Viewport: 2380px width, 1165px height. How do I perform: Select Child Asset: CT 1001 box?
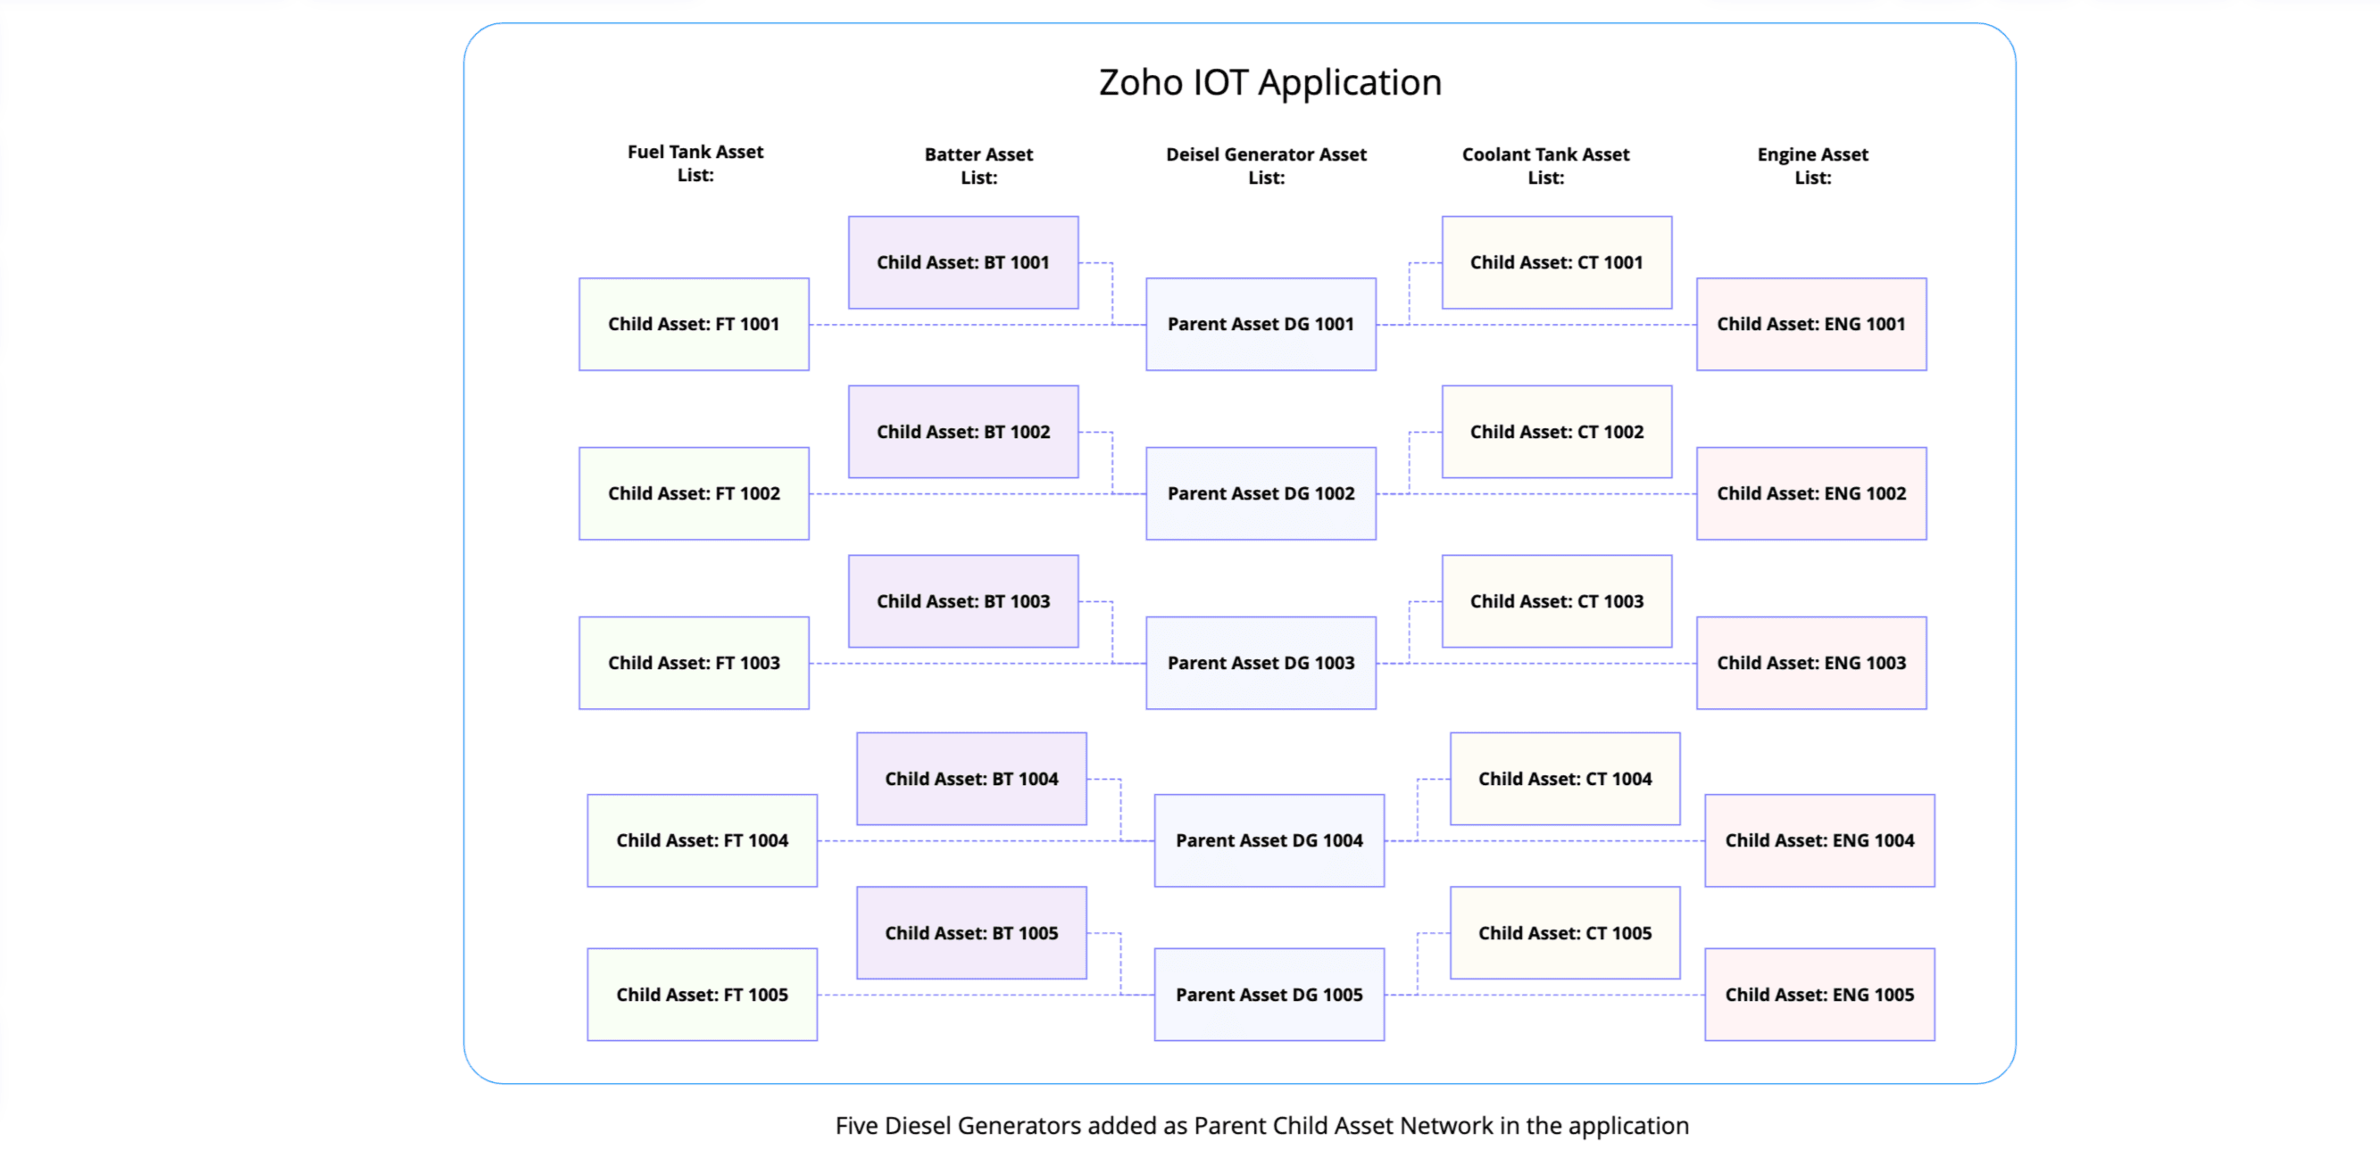pyautogui.click(x=1556, y=262)
